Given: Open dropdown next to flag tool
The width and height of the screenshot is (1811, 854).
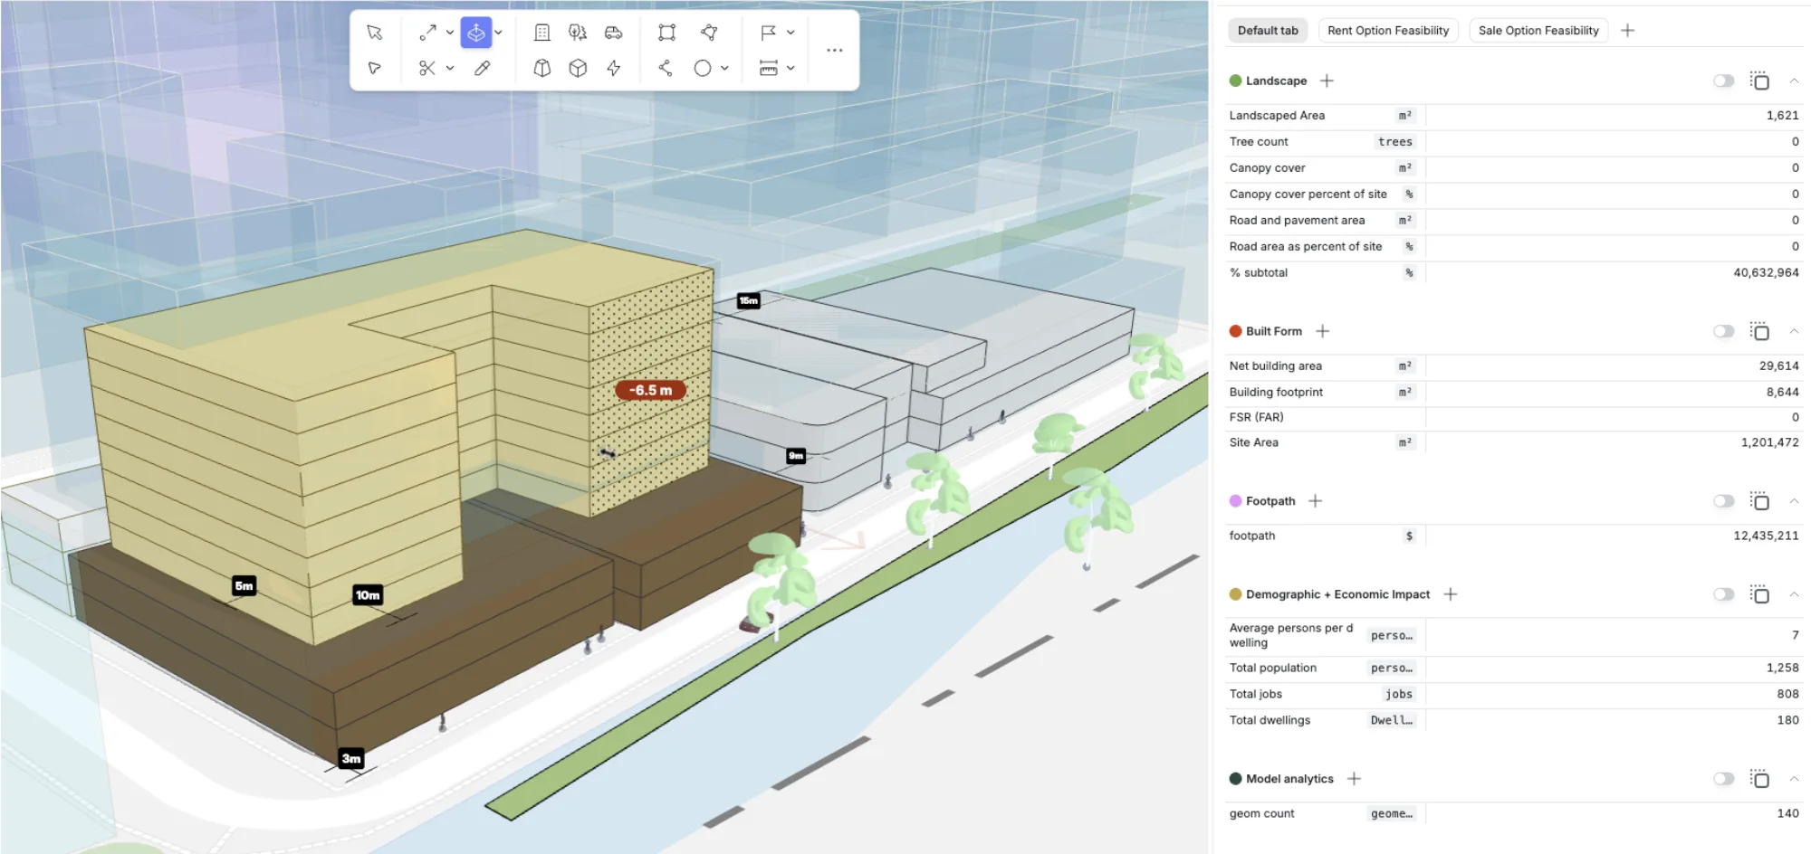Looking at the screenshot, I should click(791, 33).
